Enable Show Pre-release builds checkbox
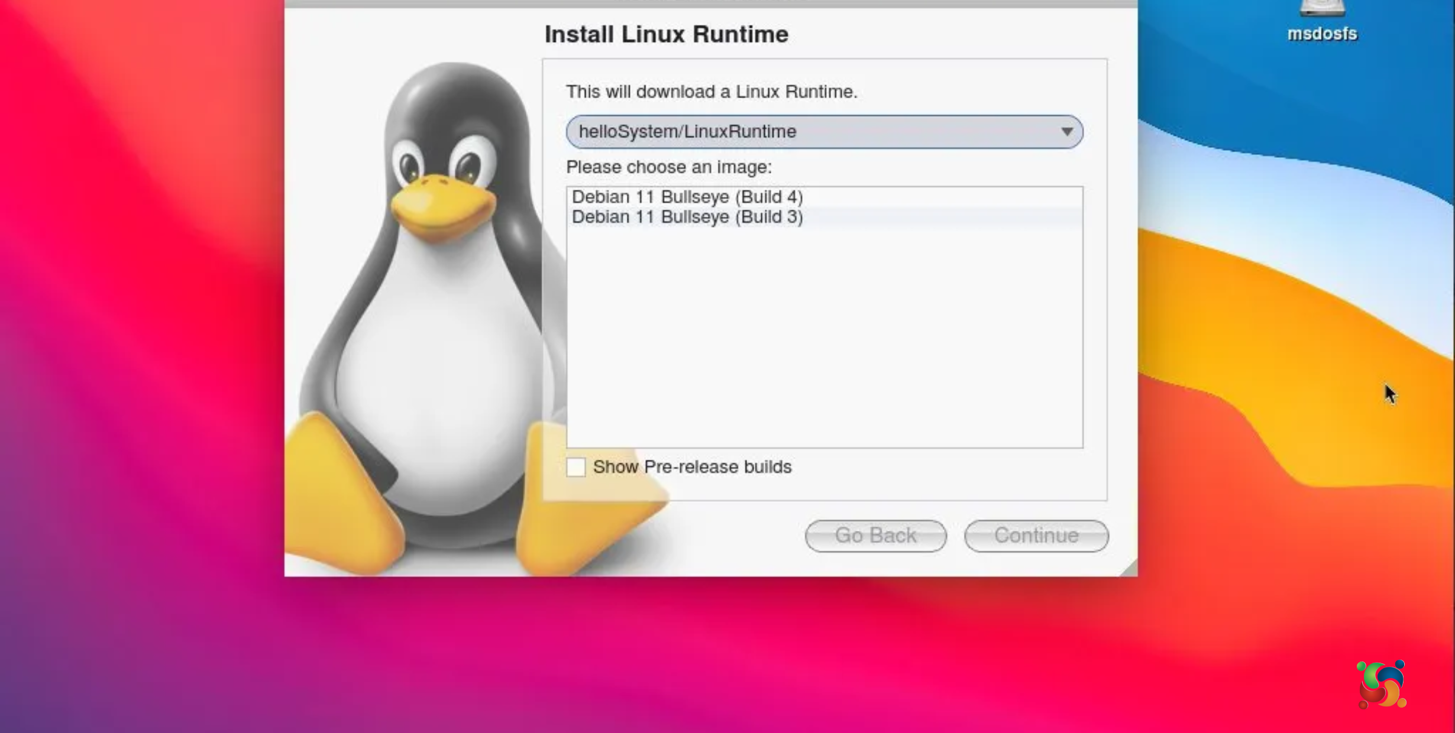Viewport: 1455px width, 733px height. [576, 467]
